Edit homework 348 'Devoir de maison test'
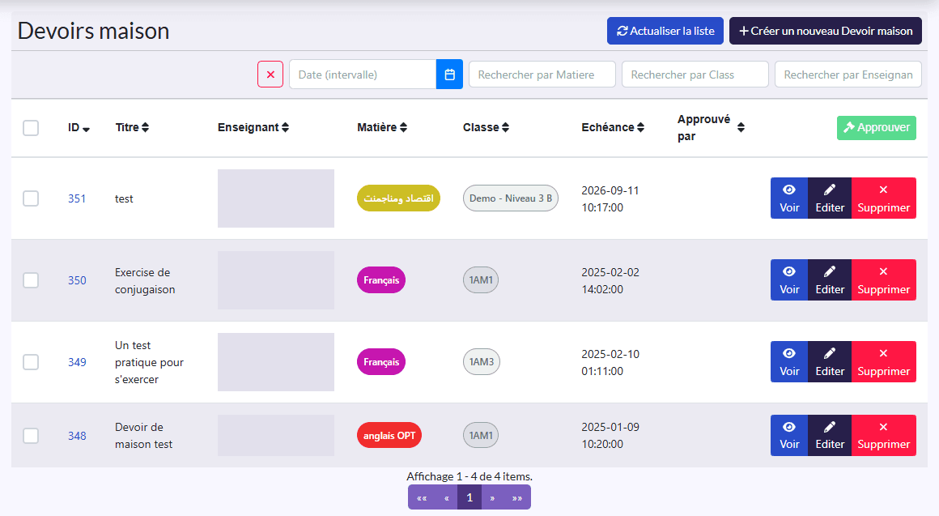Viewport: 939px width, 516px height. 830,435
